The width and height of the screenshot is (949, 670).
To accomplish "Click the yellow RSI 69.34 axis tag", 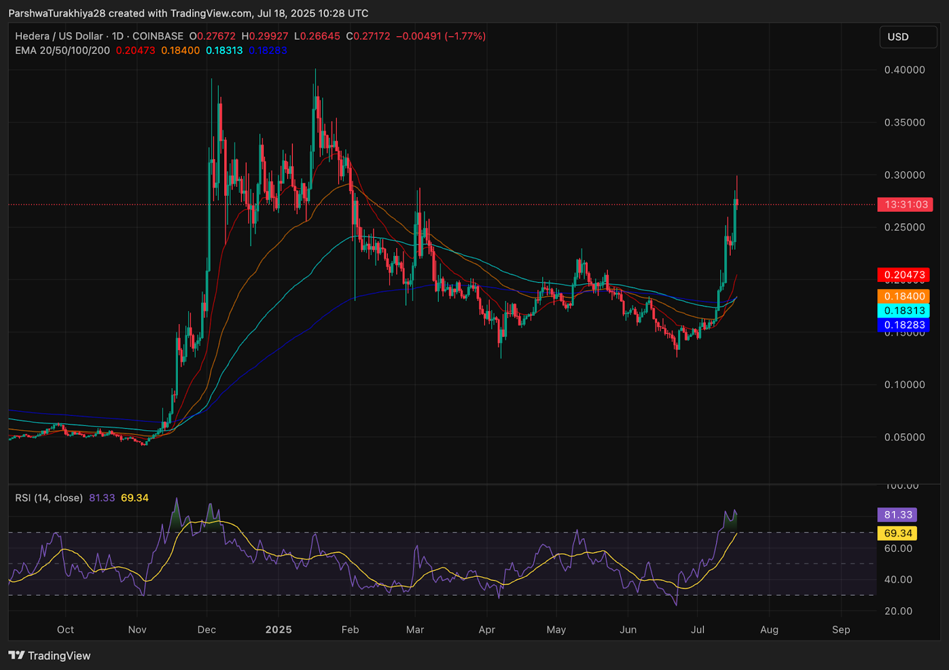I will tap(897, 533).
